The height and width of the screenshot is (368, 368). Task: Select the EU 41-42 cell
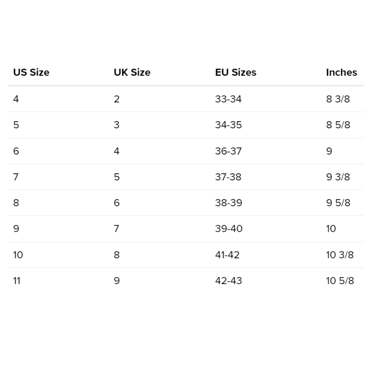coord(227,255)
